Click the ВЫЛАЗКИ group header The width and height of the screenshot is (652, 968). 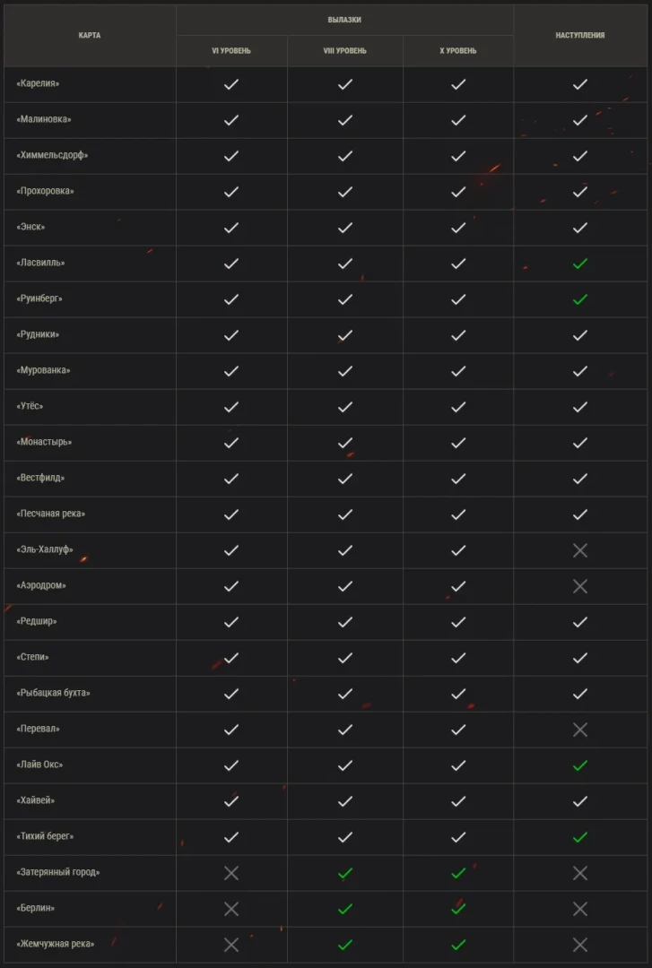pyautogui.click(x=344, y=20)
